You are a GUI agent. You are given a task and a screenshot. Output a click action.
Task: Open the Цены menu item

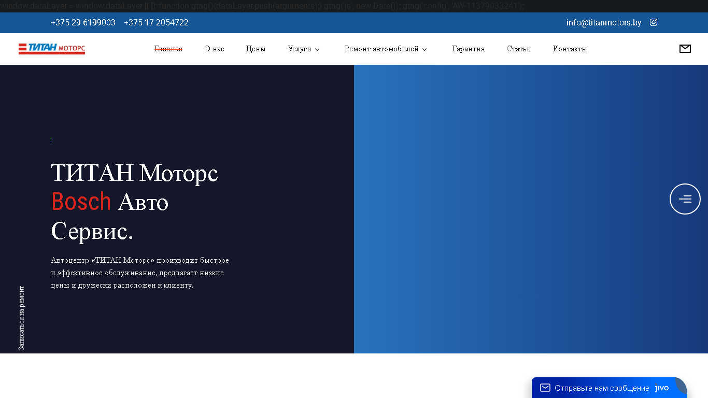(256, 49)
